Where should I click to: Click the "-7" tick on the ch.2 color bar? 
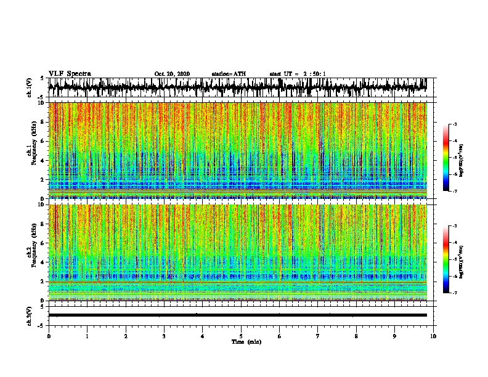(455, 293)
